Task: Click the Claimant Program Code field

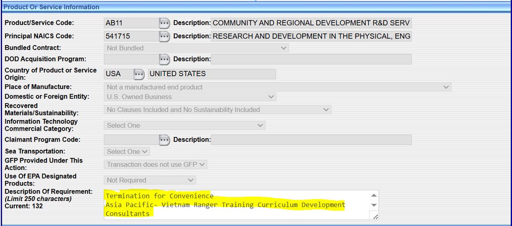Action: [131, 140]
